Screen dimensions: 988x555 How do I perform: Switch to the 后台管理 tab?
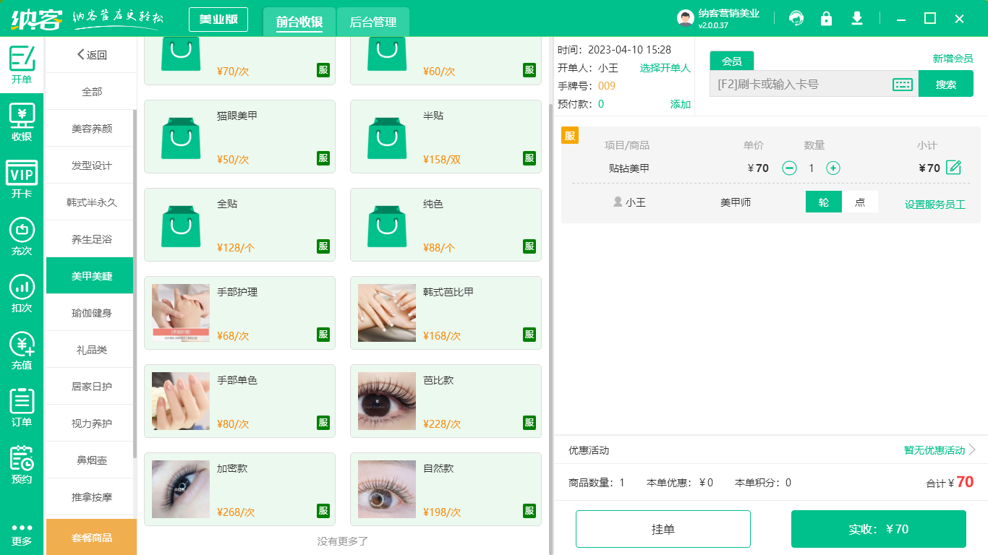tap(374, 22)
